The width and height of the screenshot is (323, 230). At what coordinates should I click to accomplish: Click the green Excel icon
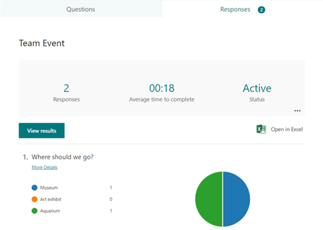tap(261, 129)
